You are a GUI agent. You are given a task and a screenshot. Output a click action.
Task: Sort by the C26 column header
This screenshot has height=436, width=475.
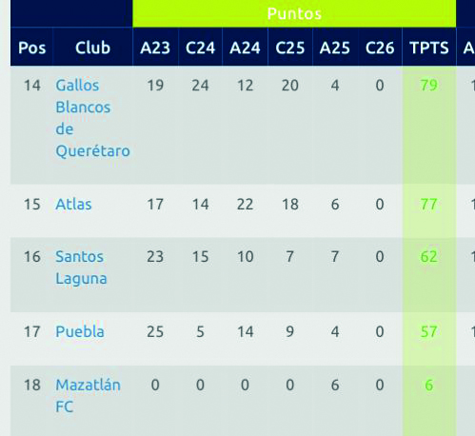click(x=380, y=48)
